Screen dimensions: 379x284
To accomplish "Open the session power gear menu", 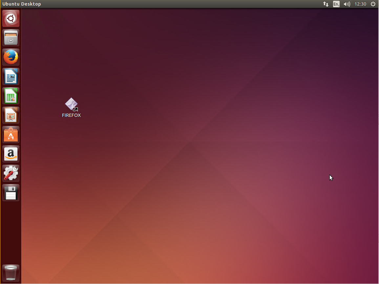I will coord(373,4).
